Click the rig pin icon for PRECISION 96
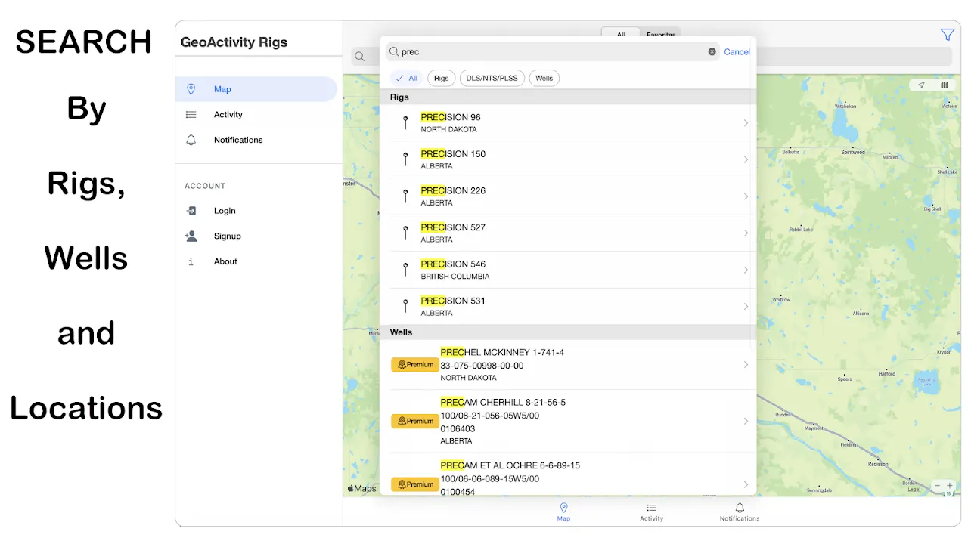This screenshot has height=544, width=968. click(x=405, y=122)
